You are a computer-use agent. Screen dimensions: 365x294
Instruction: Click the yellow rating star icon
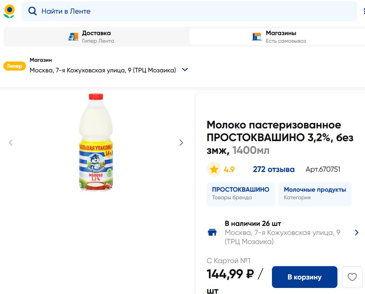[x=214, y=169]
